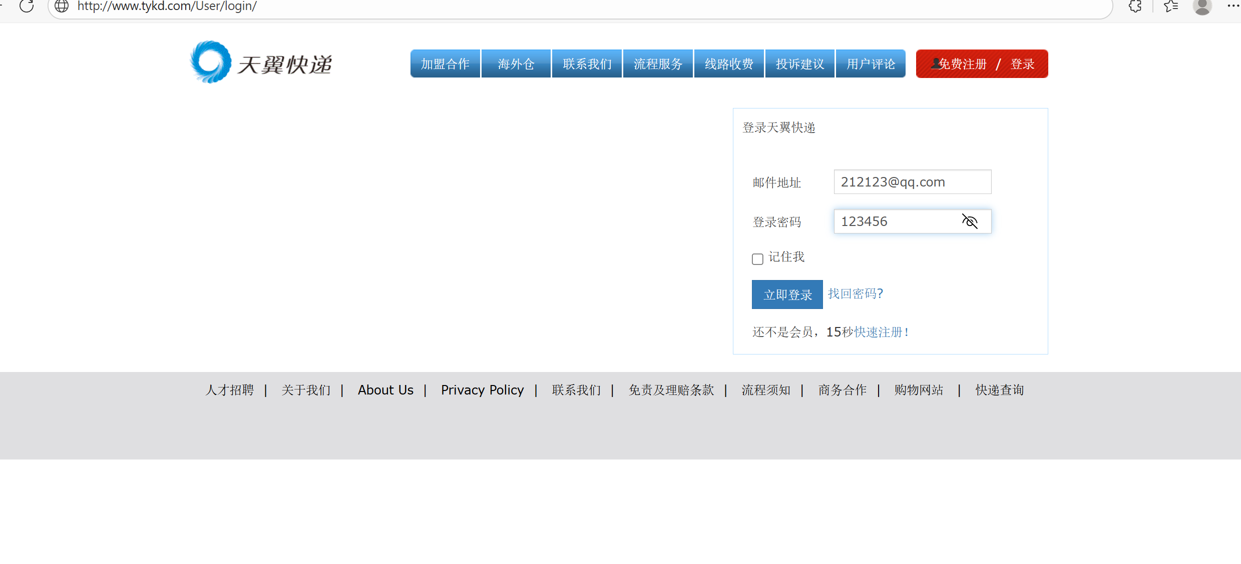The width and height of the screenshot is (1241, 564).
Task: Open the browser extensions icon
Action: point(1135,6)
